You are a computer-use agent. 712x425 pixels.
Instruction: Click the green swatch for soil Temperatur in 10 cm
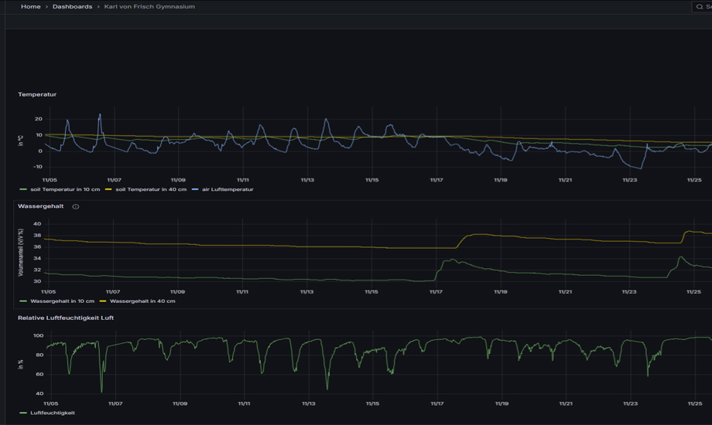tap(23, 189)
